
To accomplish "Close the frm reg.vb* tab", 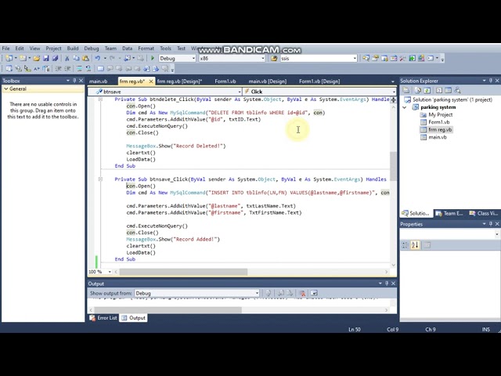I will [x=151, y=81].
